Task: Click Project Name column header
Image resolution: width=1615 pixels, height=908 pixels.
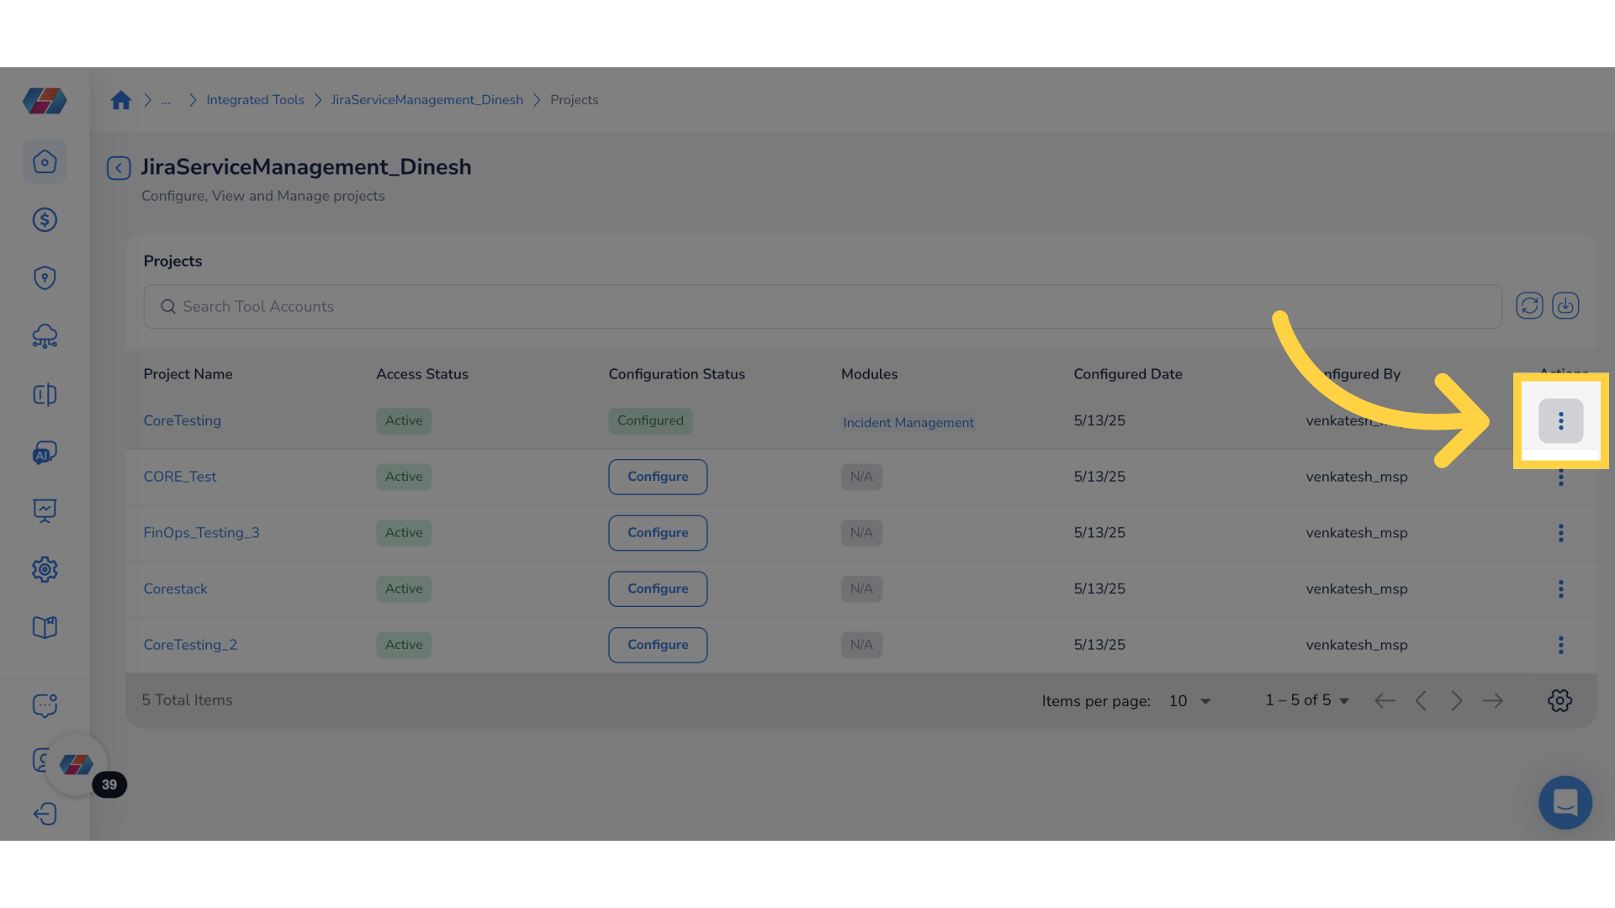Action: click(x=188, y=374)
